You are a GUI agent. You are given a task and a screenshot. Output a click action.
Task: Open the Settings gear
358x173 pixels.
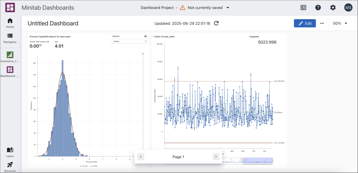pos(333,8)
